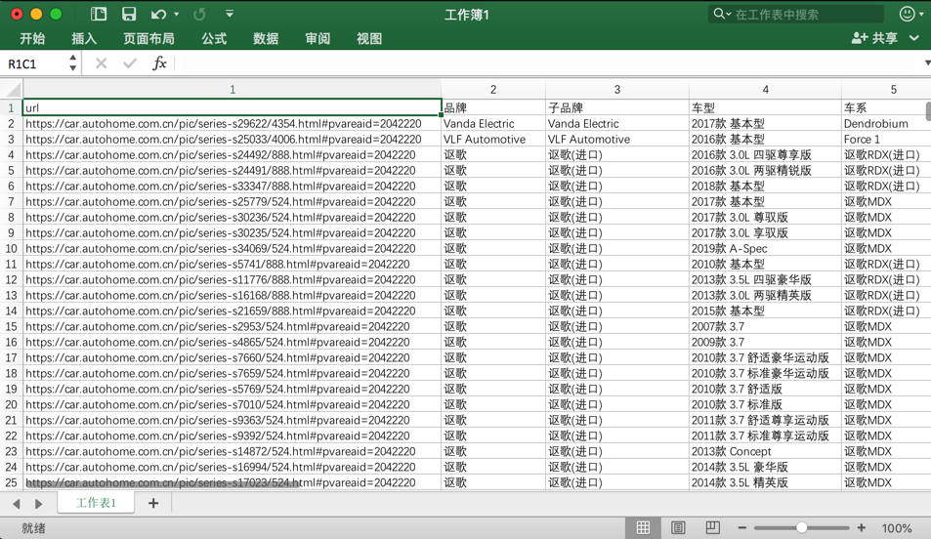Click the smiley feedback icon
The height and width of the screenshot is (539, 931).
pyautogui.click(x=907, y=14)
